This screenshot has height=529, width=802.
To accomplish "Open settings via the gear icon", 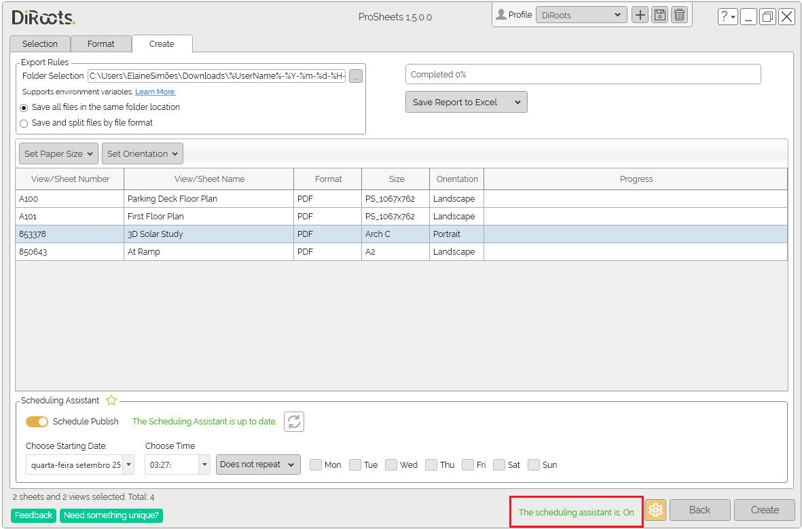I will 655,509.
